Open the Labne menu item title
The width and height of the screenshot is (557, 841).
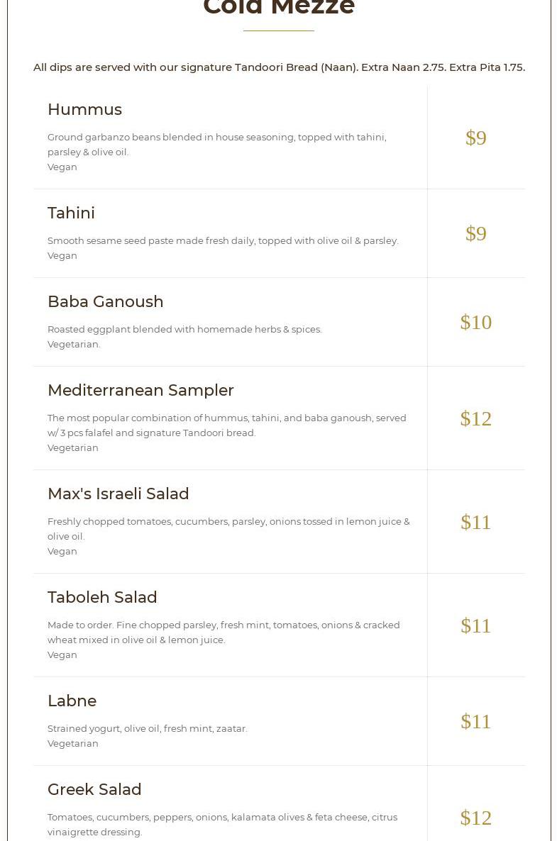pyautogui.click(x=72, y=701)
